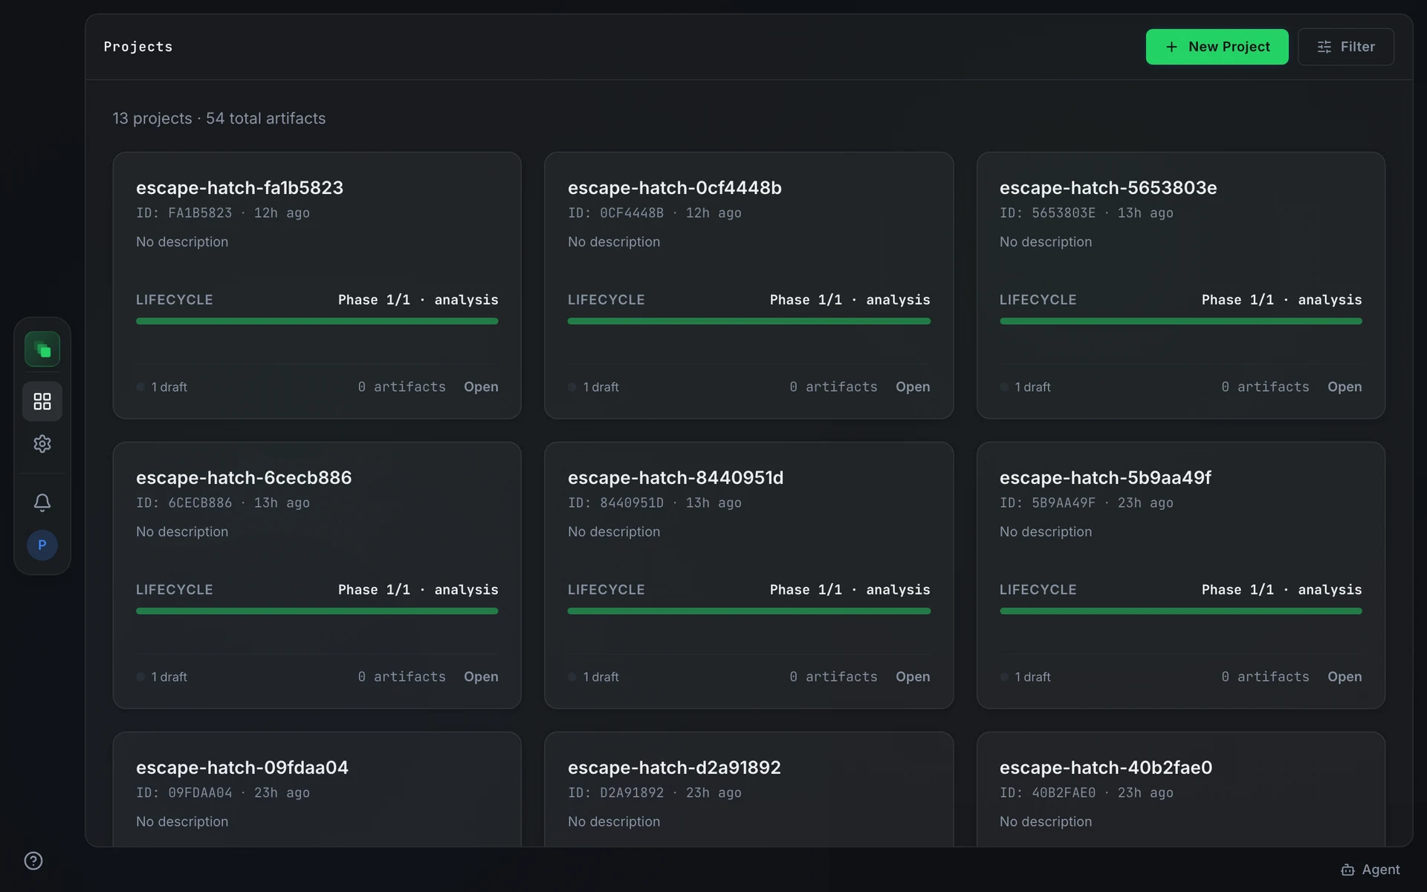This screenshot has width=1427, height=892.
Task: Click LIFECYCLE label on escape-hatch-0cf4448b card
Action: click(606, 300)
